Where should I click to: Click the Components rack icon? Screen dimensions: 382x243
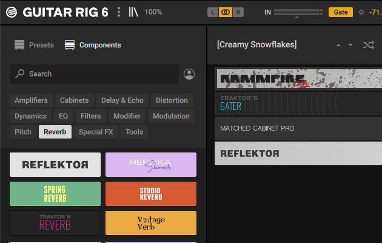(x=70, y=45)
